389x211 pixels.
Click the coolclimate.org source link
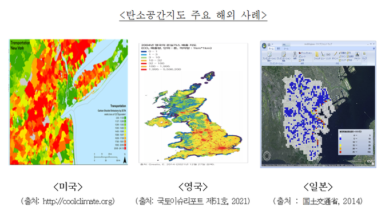(x=78, y=201)
